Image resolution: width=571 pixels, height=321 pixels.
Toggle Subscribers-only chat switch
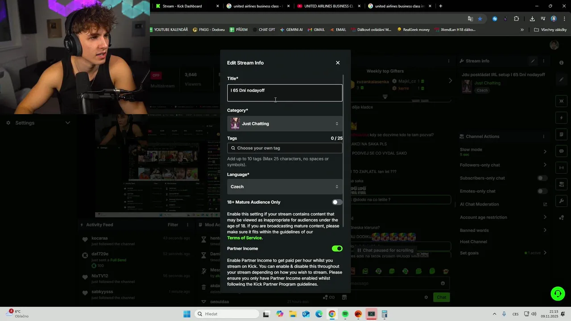[542, 178]
